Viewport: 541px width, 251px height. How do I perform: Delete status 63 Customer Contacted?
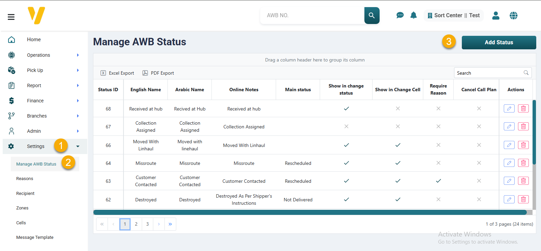click(523, 181)
